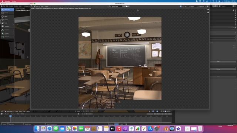Click the timeline horizontal scrollbar
Image resolution: width=237 pixels, height=133 pixels.
[86, 122]
